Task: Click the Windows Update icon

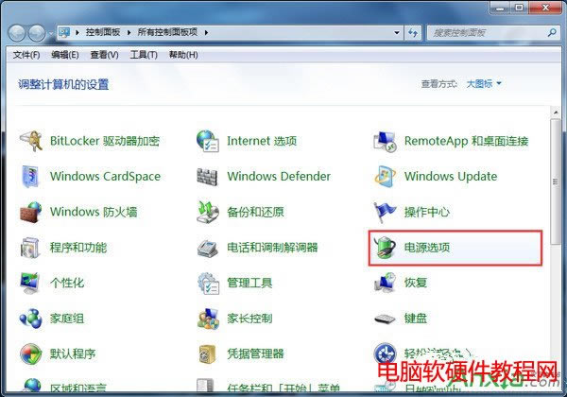Action: 385,177
